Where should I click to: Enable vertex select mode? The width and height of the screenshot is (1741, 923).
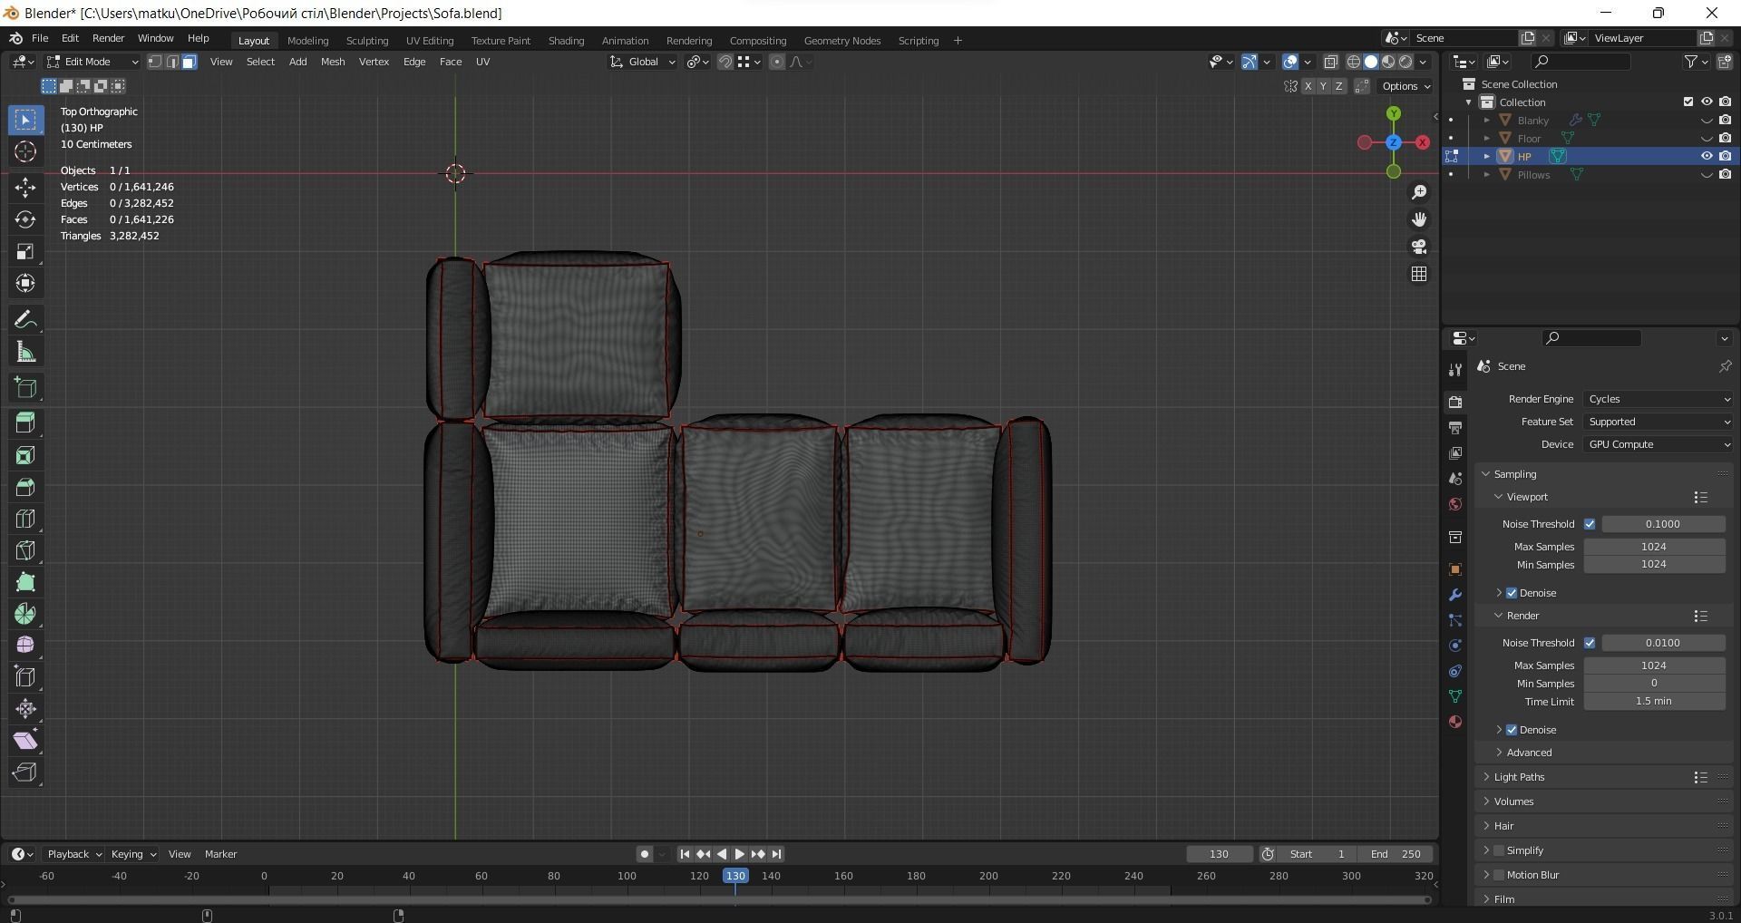click(x=155, y=62)
